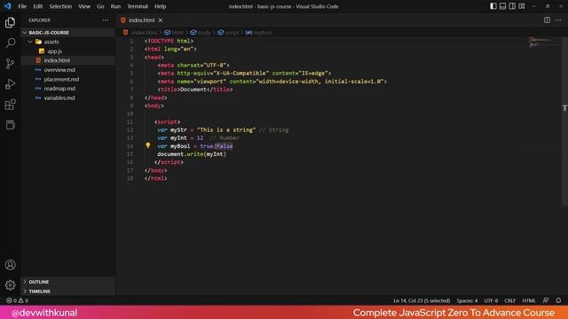Open the File menu
This screenshot has width=568, height=319.
click(22, 6)
